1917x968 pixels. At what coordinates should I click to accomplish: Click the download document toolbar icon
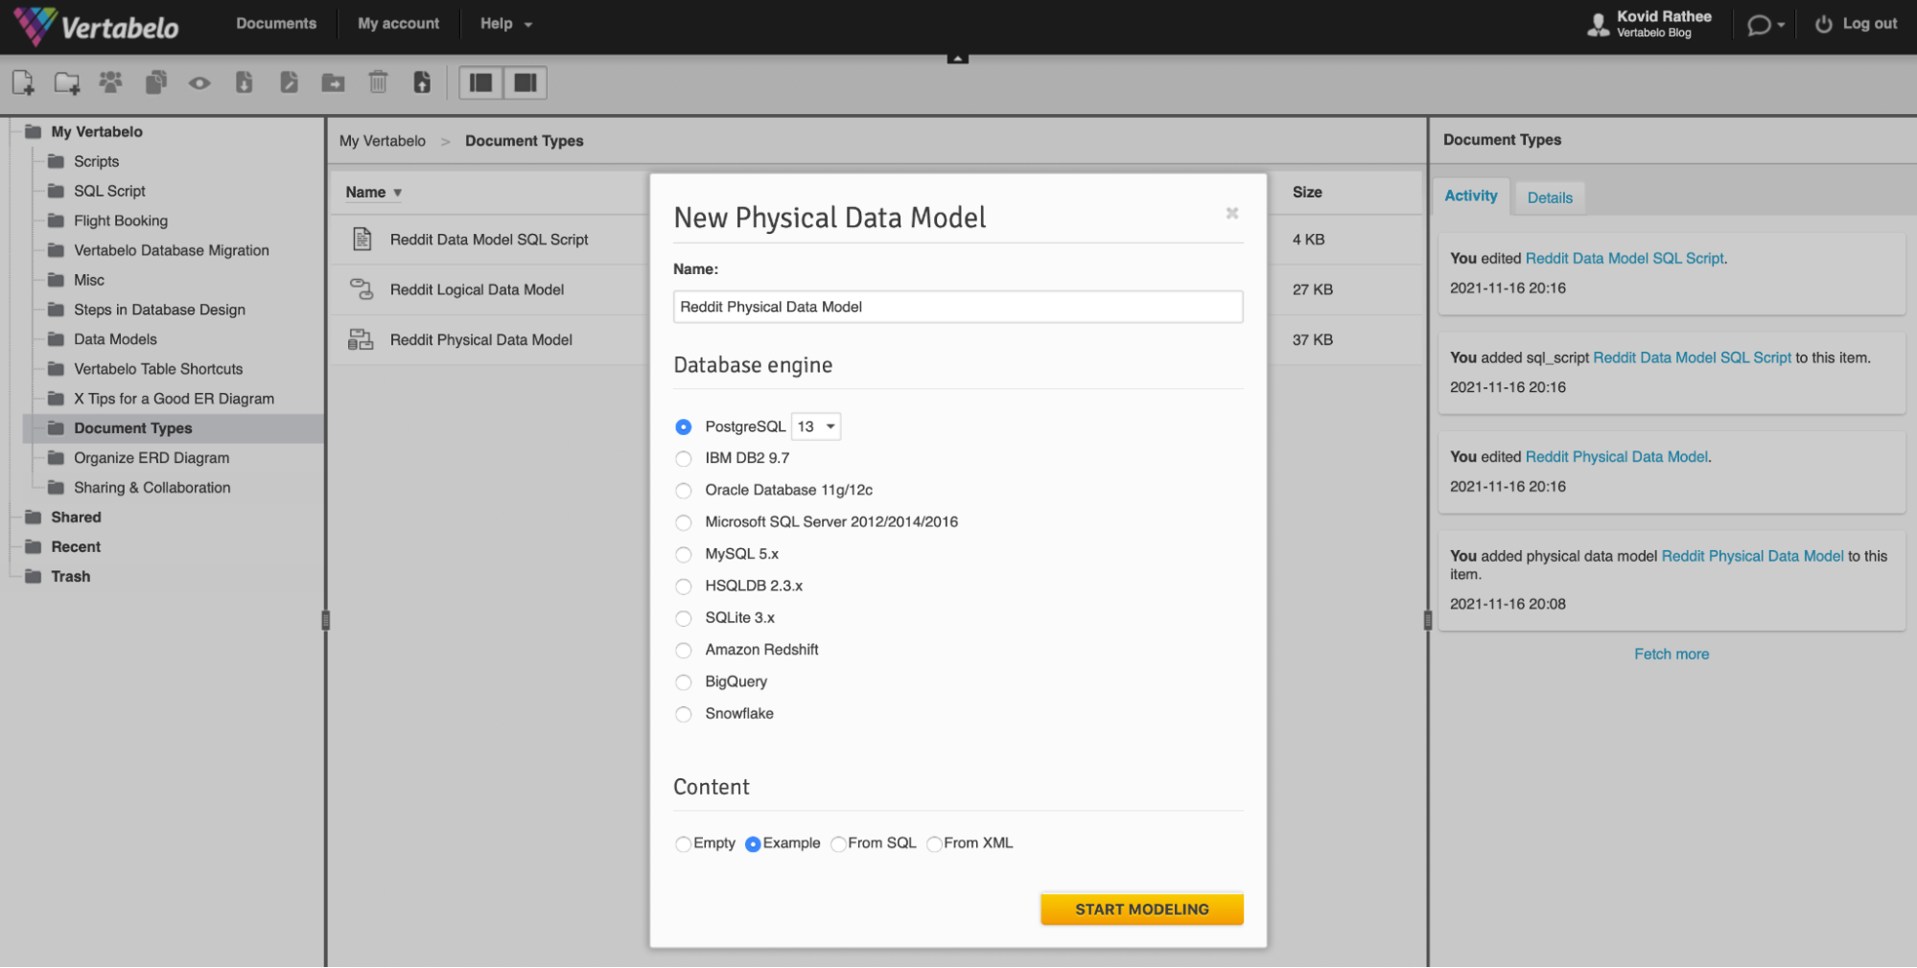(x=245, y=82)
